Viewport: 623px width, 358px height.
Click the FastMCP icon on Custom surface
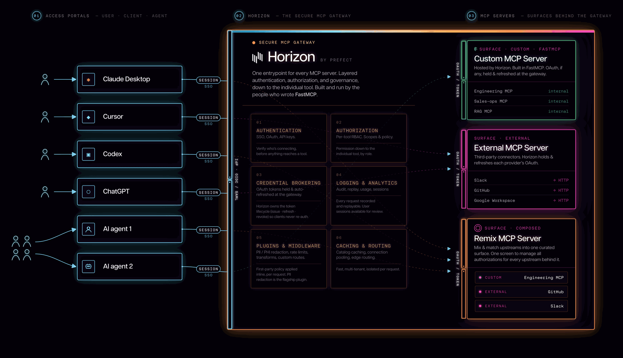(x=476, y=49)
